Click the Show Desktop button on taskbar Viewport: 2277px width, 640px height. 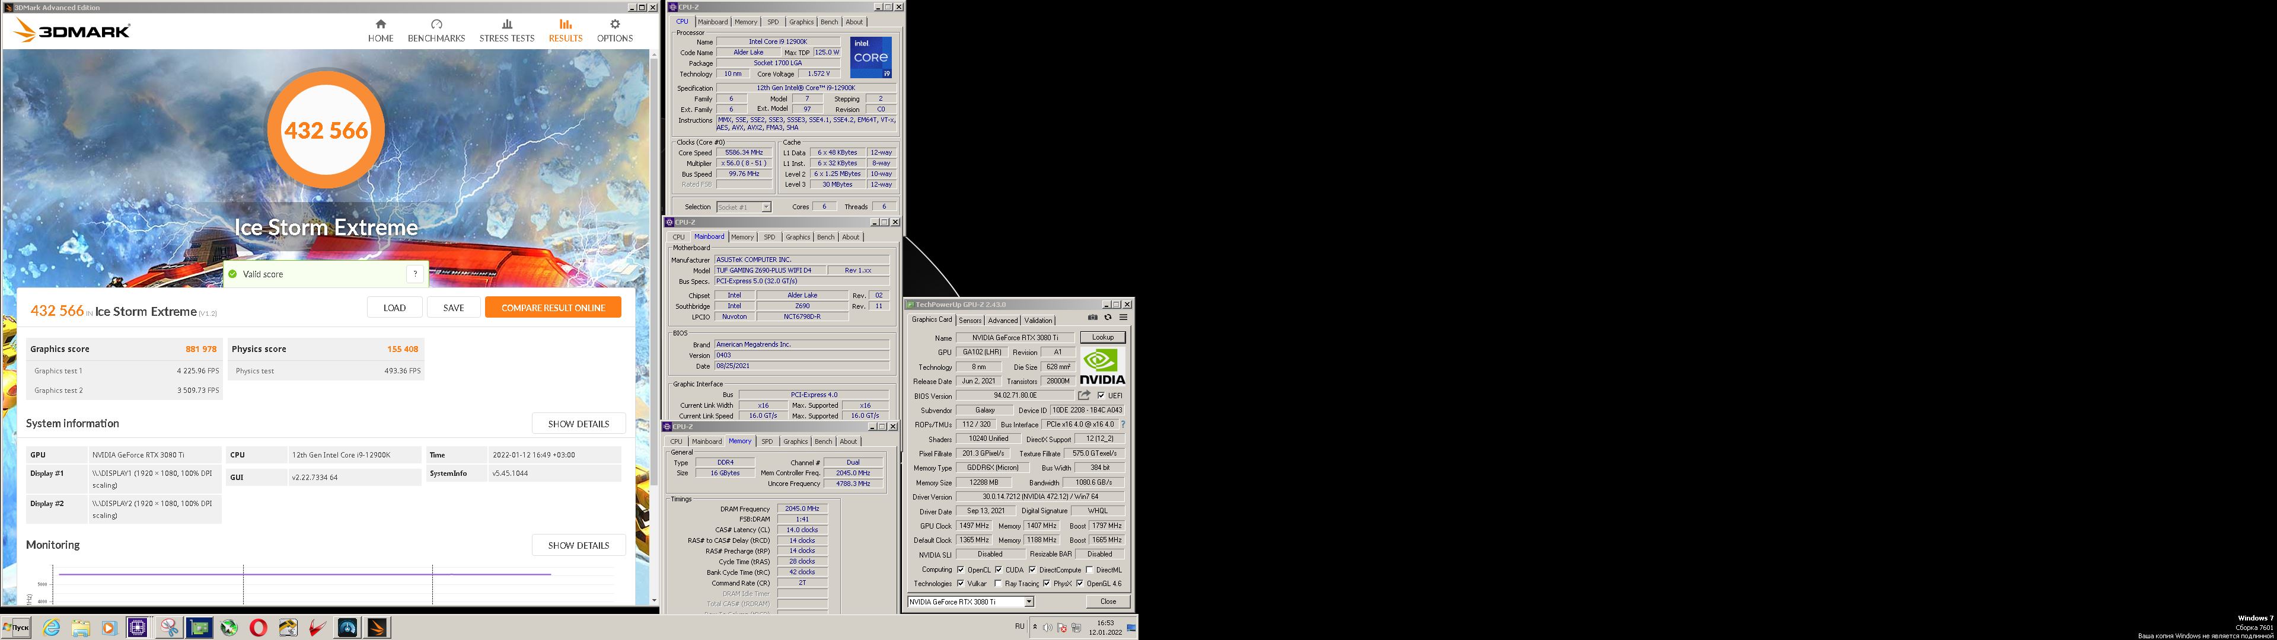(1133, 628)
